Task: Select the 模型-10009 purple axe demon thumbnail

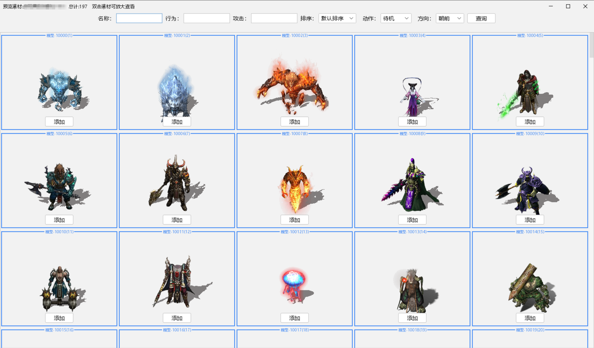Action: pyautogui.click(x=527, y=190)
